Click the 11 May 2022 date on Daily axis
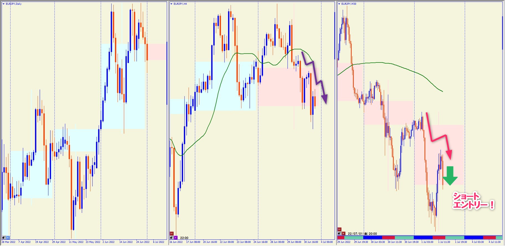The image size is (505, 246). [x=76, y=242]
